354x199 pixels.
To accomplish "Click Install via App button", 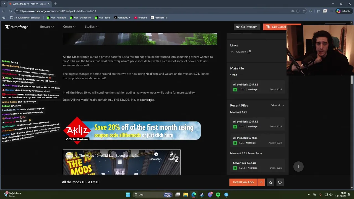I will [243, 182].
